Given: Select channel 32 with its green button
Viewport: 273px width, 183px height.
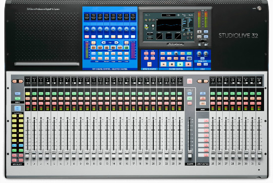Looking at the screenshot, I should tap(259, 93).
